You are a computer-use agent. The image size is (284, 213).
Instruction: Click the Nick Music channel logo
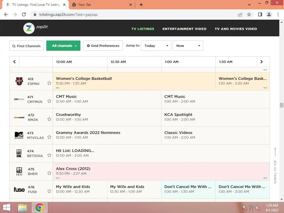19,117
